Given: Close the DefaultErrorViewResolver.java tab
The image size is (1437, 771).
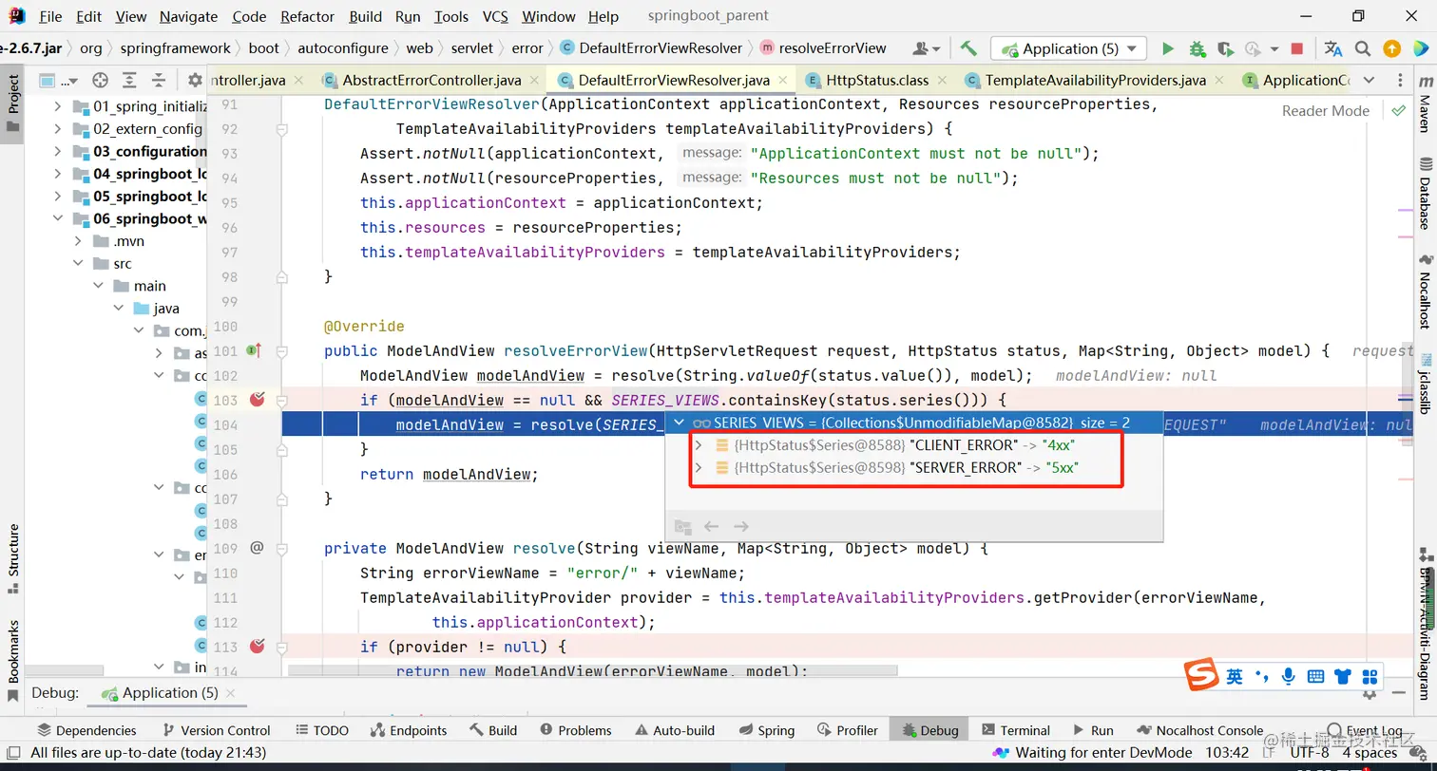Looking at the screenshot, I should coord(781,81).
